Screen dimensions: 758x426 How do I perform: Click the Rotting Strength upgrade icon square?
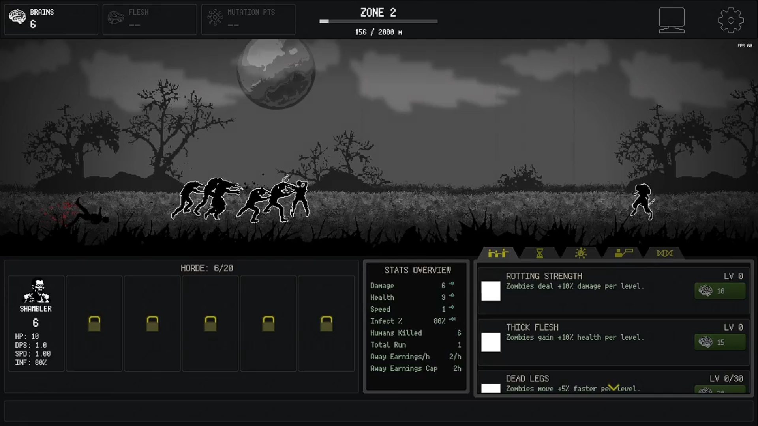(x=491, y=291)
